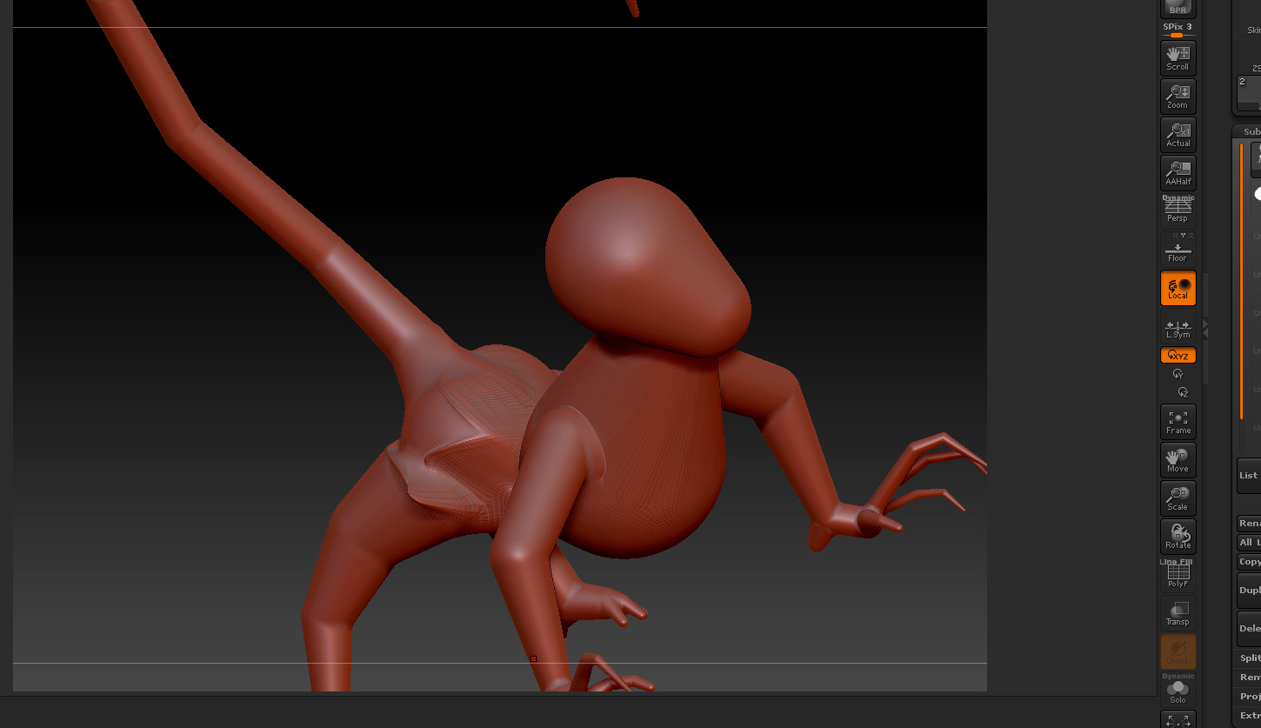Collapse the right tray using divider arrows
The width and height of the screenshot is (1261, 728).
point(1205,328)
